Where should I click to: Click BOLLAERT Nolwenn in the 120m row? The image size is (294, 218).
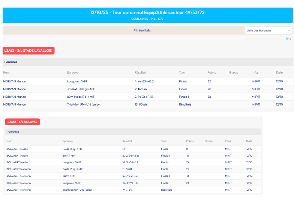[x=18, y=176]
